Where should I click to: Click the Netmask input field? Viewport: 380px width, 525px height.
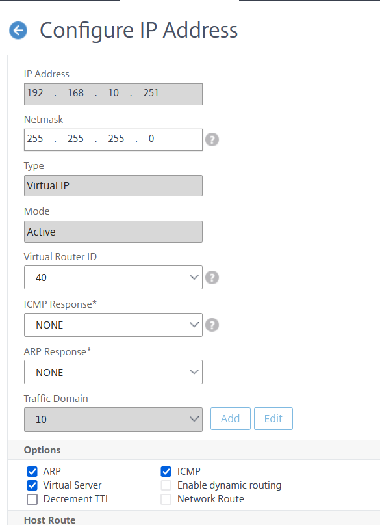pos(113,139)
